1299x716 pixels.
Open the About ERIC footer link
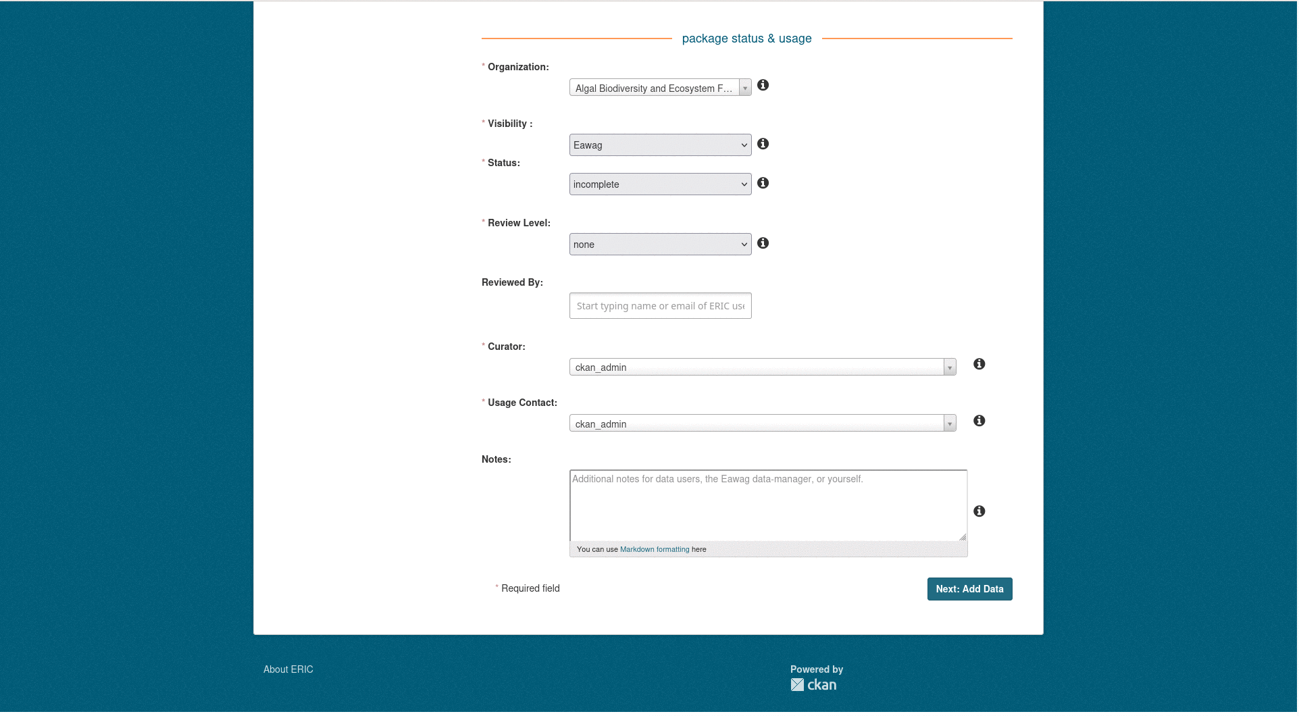[x=288, y=669]
